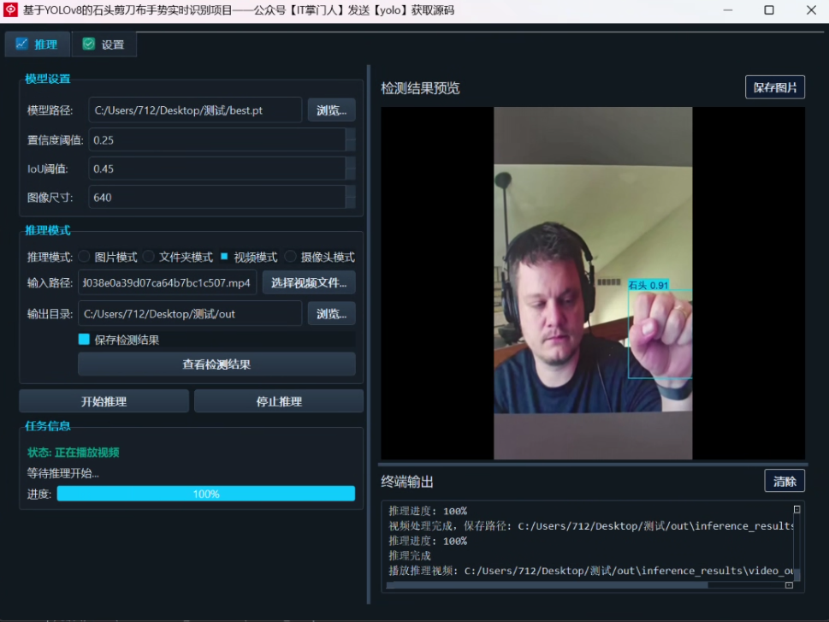Screen dimensions: 829x622
Task: Edit the 模型路径 input field
Action: tap(195, 110)
